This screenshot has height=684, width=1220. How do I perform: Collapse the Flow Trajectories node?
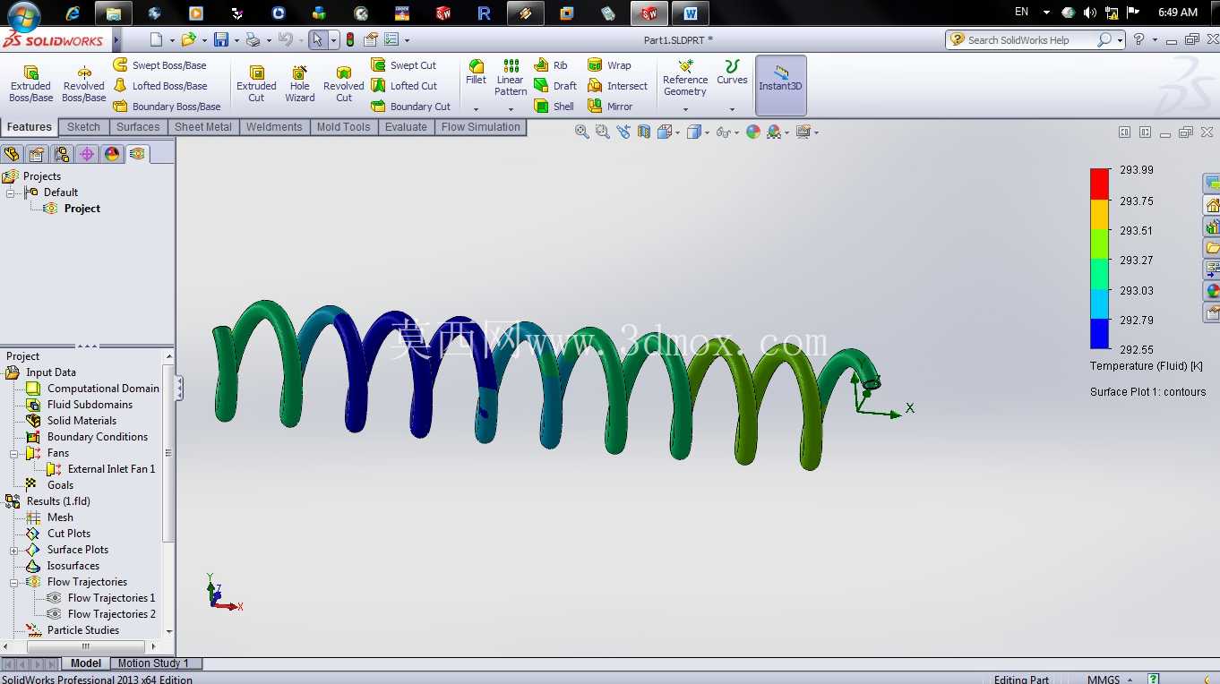point(14,583)
